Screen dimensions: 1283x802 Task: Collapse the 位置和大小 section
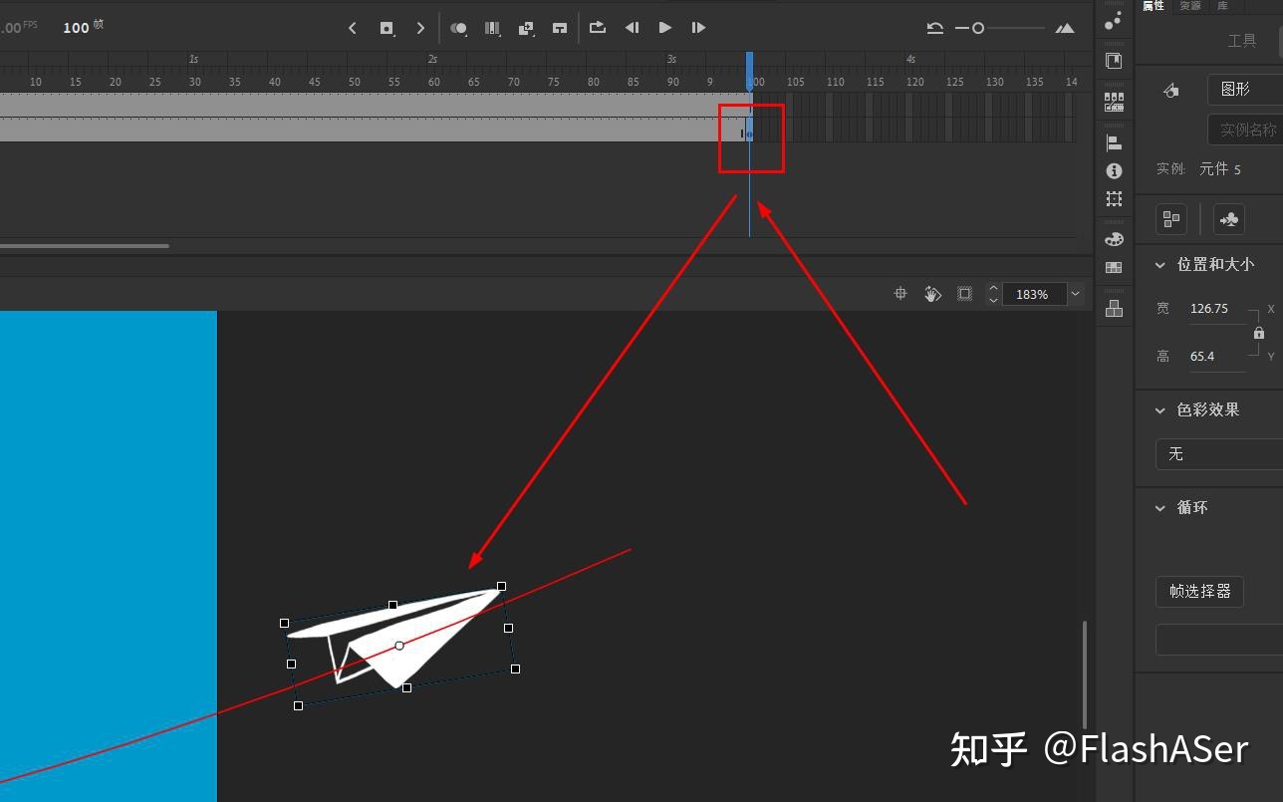coord(1159,265)
